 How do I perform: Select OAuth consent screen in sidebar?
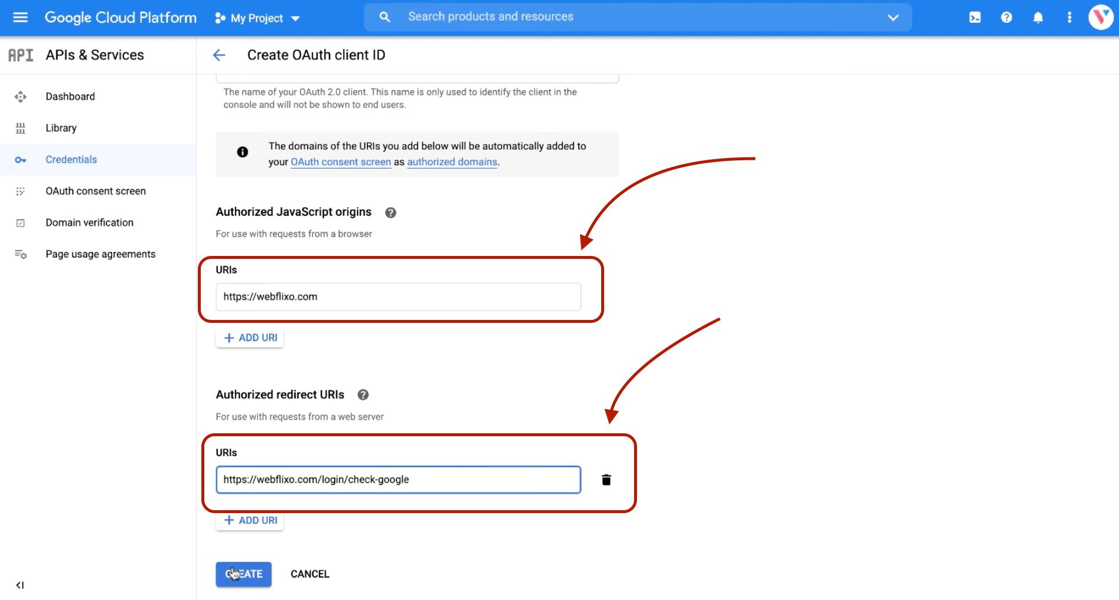point(95,191)
